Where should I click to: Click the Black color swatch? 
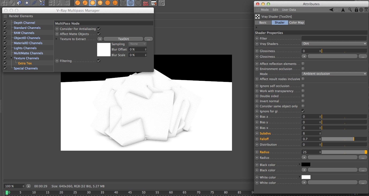coord(306,165)
